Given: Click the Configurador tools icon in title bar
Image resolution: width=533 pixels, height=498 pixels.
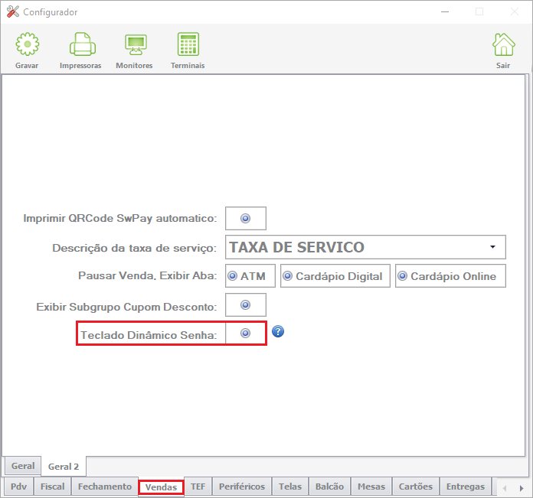Looking at the screenshot, I should coord(13,12).
